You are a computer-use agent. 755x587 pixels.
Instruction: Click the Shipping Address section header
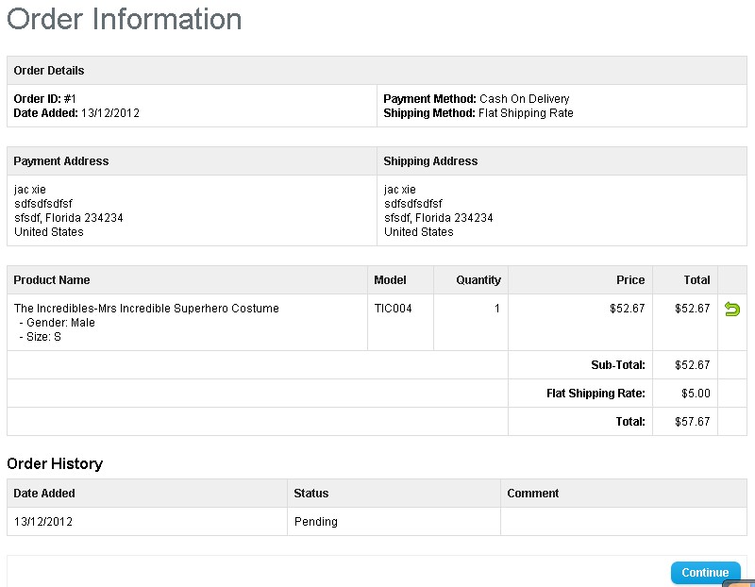(430, 160)
